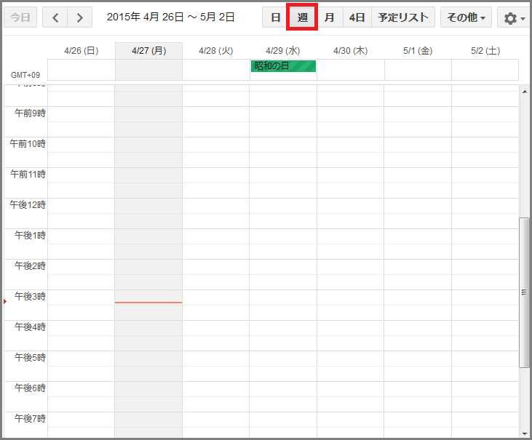
Task: Select the 4/30 (木) day header
Action: [351, 51]
